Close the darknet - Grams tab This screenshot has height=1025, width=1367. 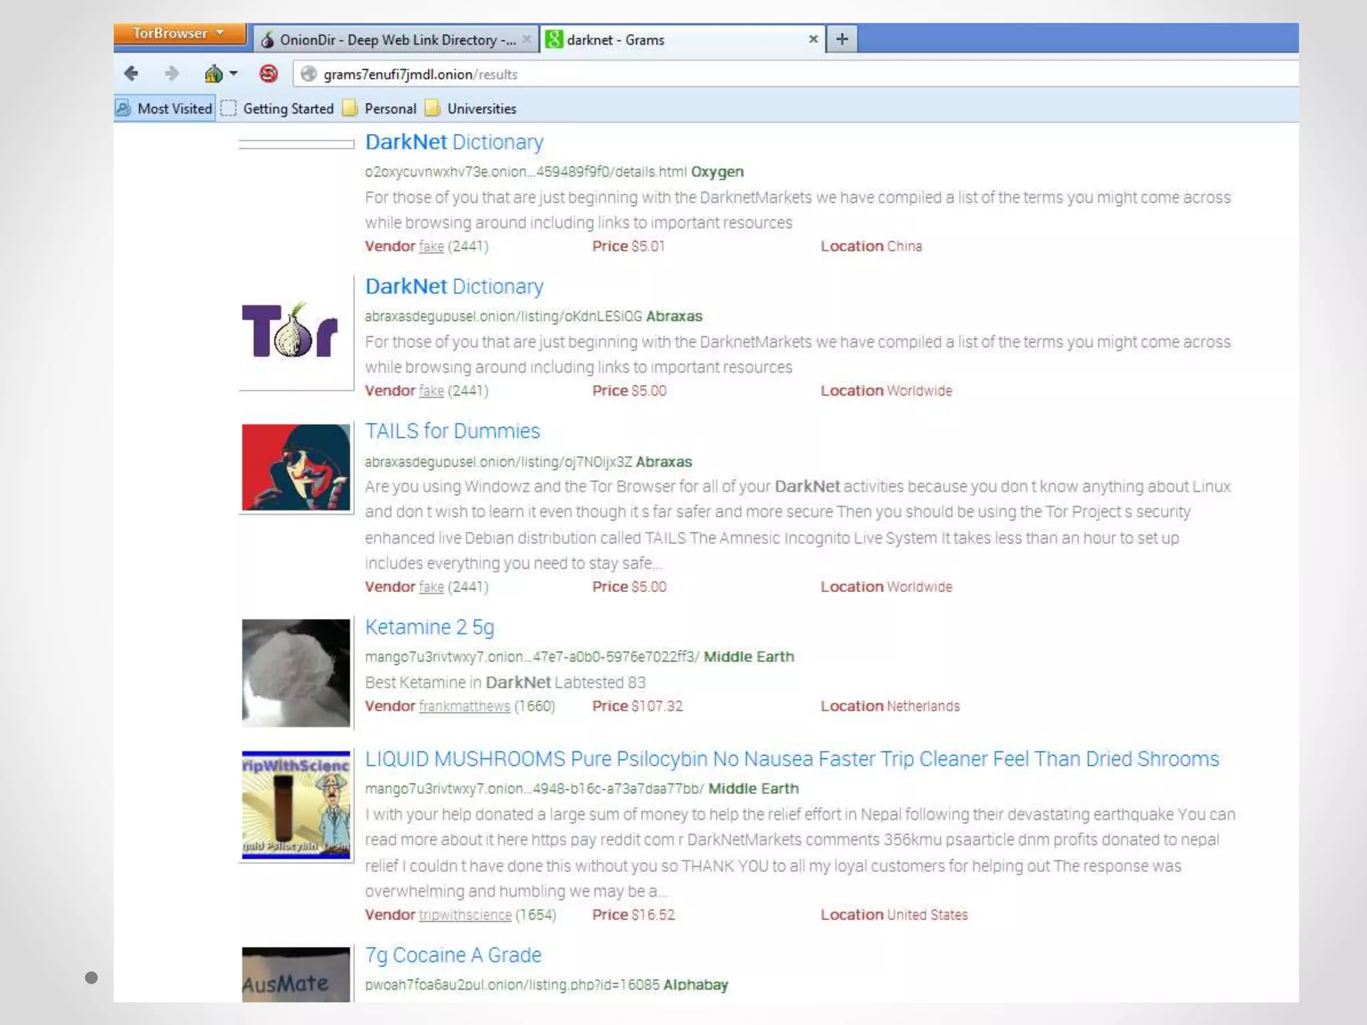(813, 39)
